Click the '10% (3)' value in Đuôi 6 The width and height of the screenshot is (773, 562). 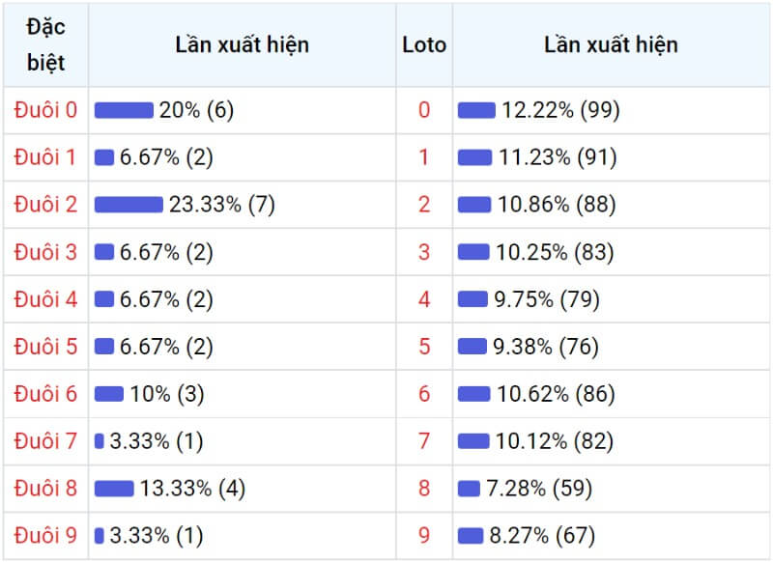coord(166,394)
